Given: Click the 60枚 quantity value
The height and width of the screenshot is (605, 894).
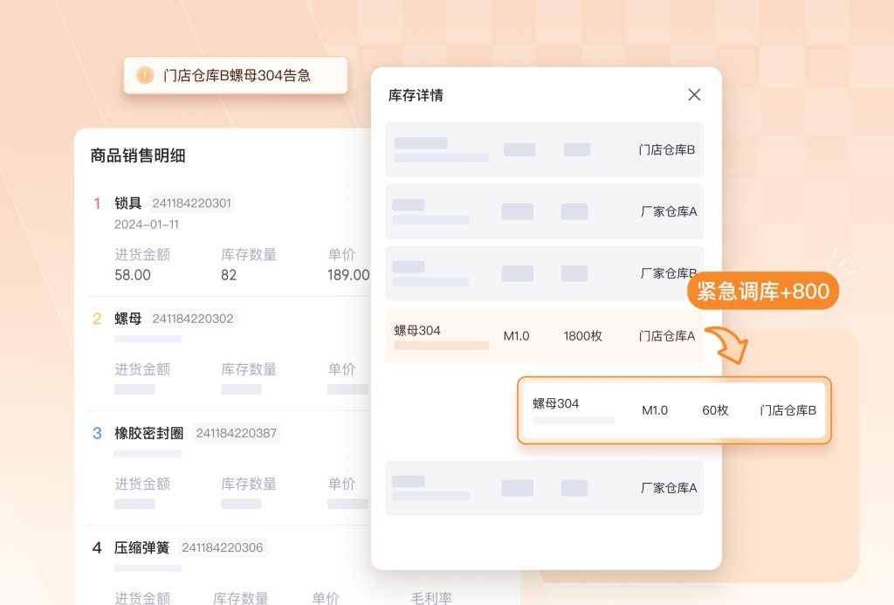Looking at the screenshot, I should [x=715, y=410].
